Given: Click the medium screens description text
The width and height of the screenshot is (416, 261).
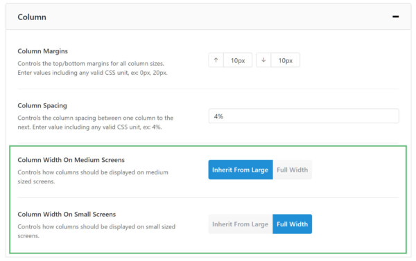Looking at the screenshot, I should (93, 177).
